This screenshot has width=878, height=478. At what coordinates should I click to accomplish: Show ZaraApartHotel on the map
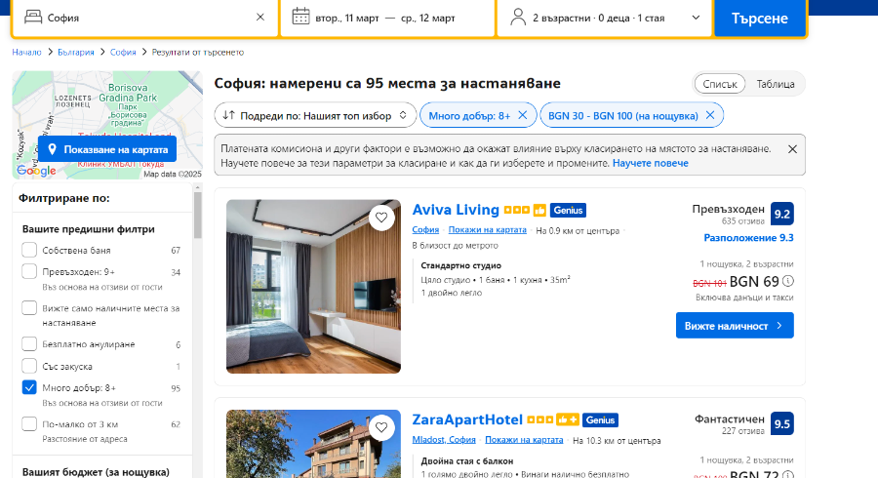coord(524,439)
